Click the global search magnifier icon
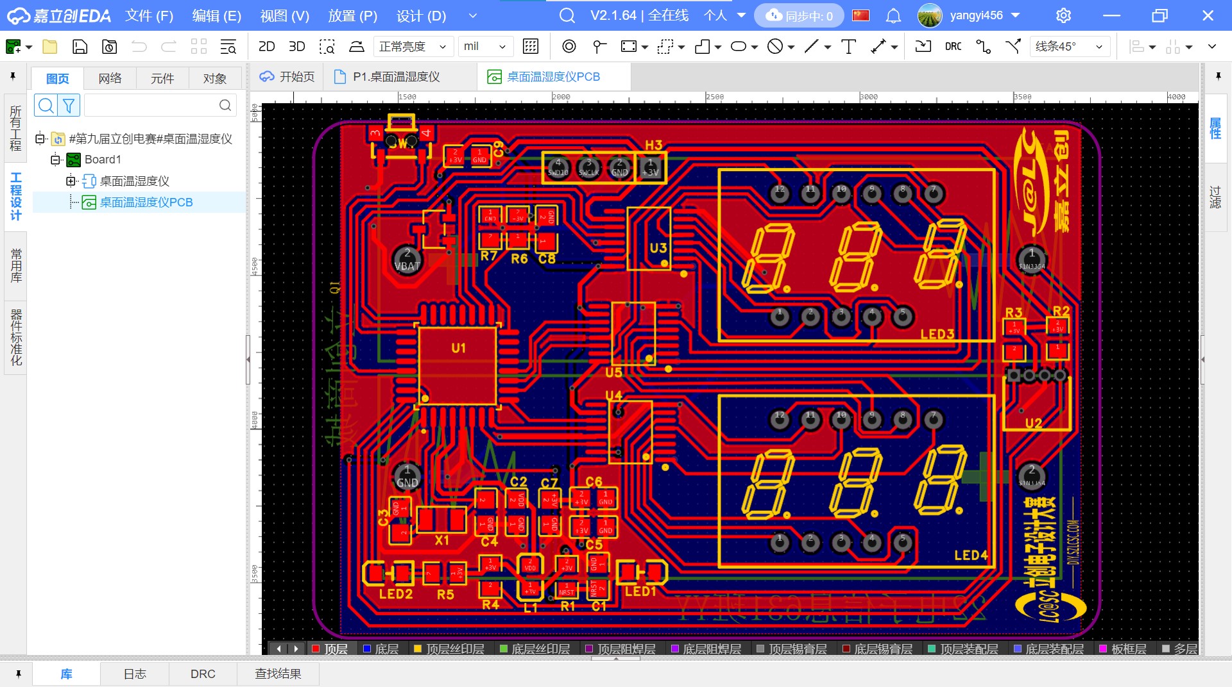This screenshot has width=1232, height=687. [567, 15]
